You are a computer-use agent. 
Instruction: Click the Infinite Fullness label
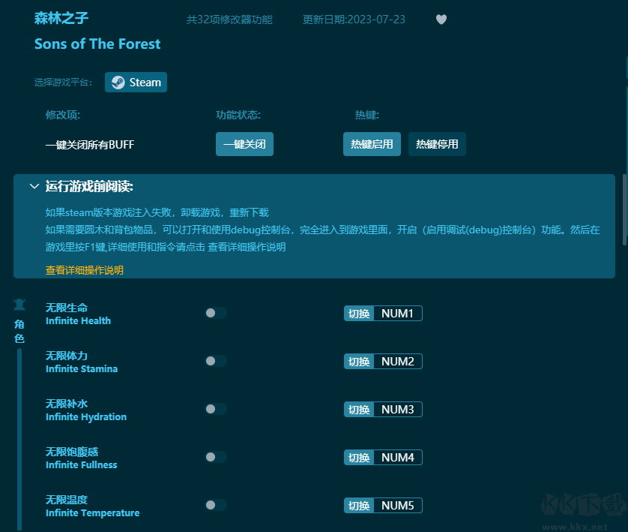(81, 465)
